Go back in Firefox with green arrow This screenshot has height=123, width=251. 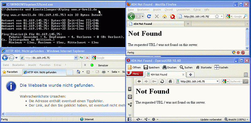[131, 16]
